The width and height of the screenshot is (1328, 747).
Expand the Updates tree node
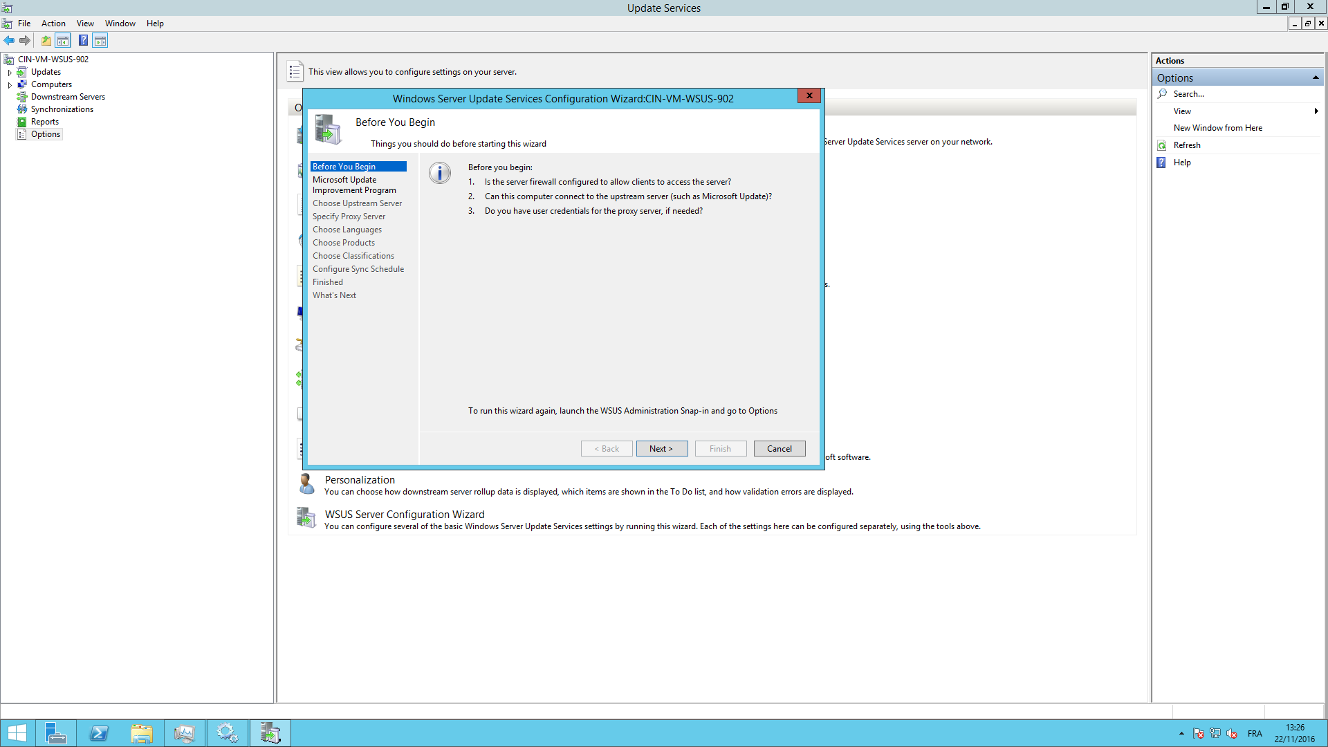(10, 72)
